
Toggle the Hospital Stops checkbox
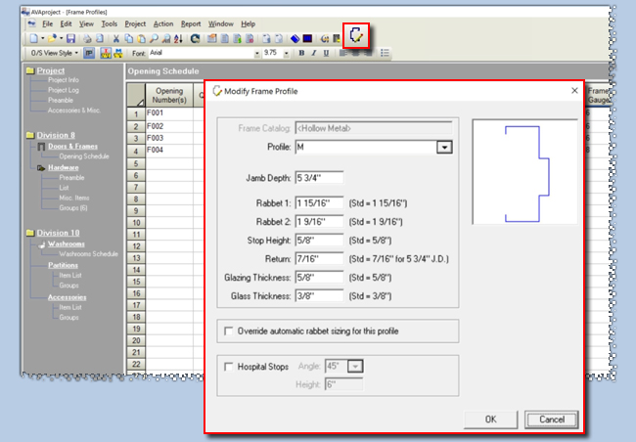(x=229, y=367)
